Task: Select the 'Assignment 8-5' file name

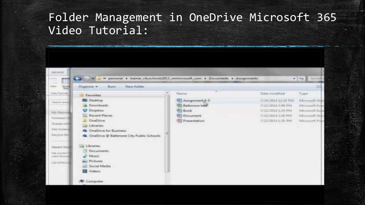Action: [197, 101]
